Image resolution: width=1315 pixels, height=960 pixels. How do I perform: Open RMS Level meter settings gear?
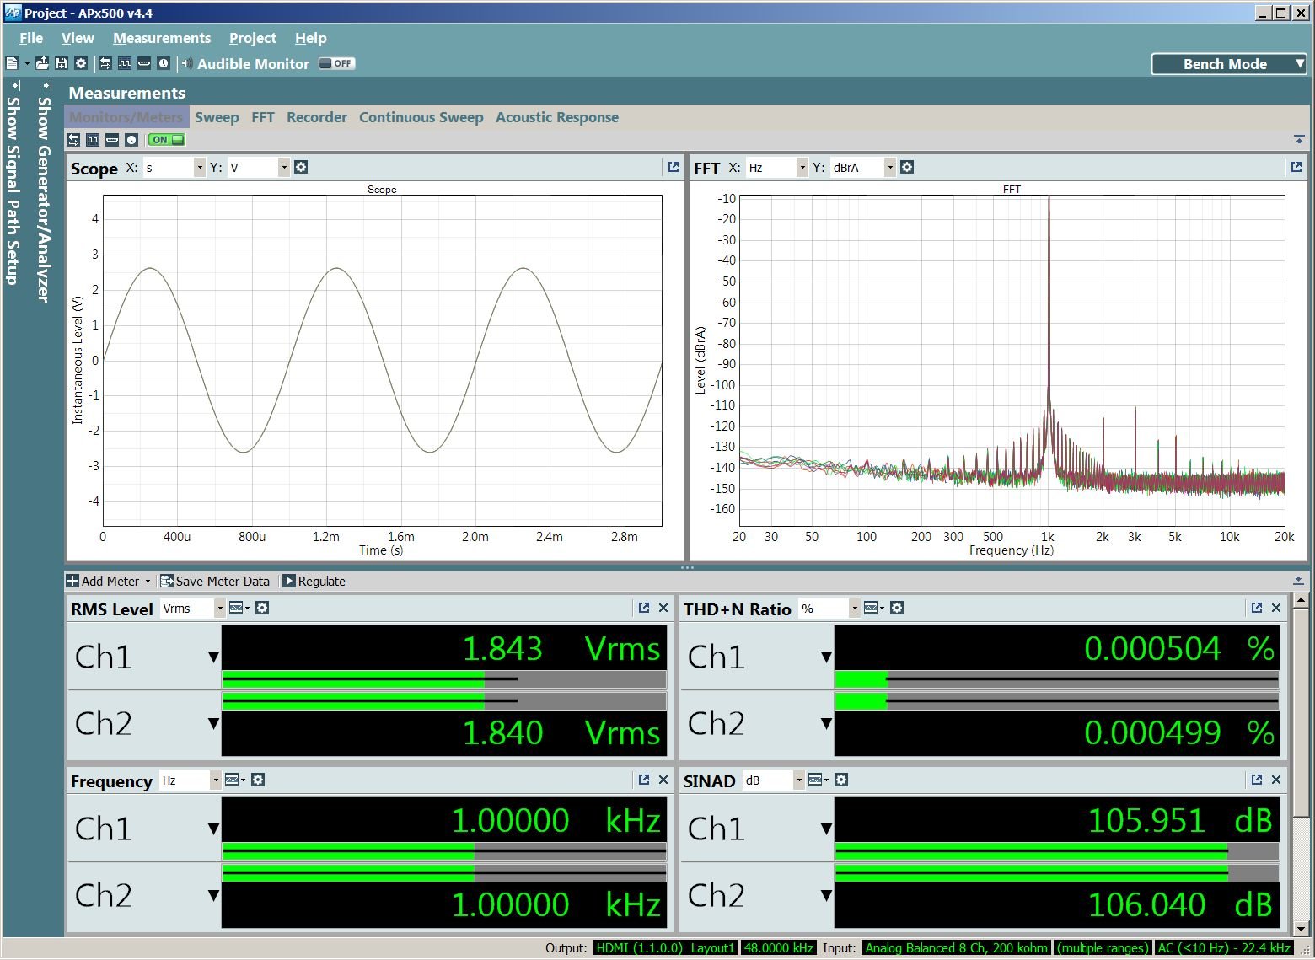tap(262, 608)
